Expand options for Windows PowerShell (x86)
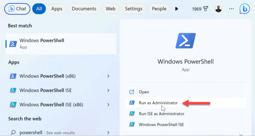The height and width of the screenshot is (136, 255). point(108,76)
